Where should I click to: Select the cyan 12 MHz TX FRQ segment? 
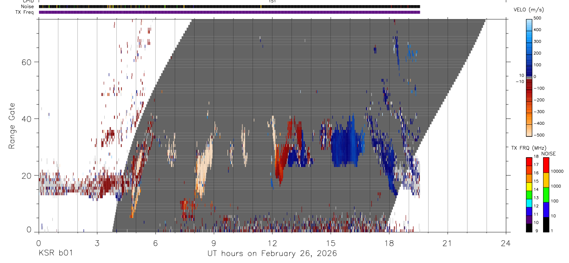[529, 203]
